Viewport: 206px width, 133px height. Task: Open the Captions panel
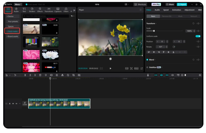coord(58,10)
